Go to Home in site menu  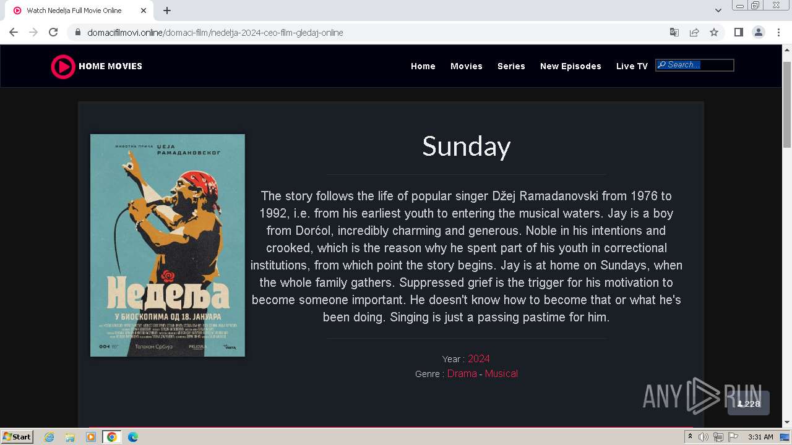[x=423, y=66]
